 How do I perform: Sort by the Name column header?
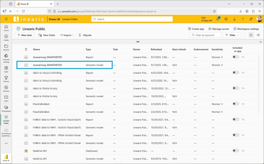click(36, 49)
